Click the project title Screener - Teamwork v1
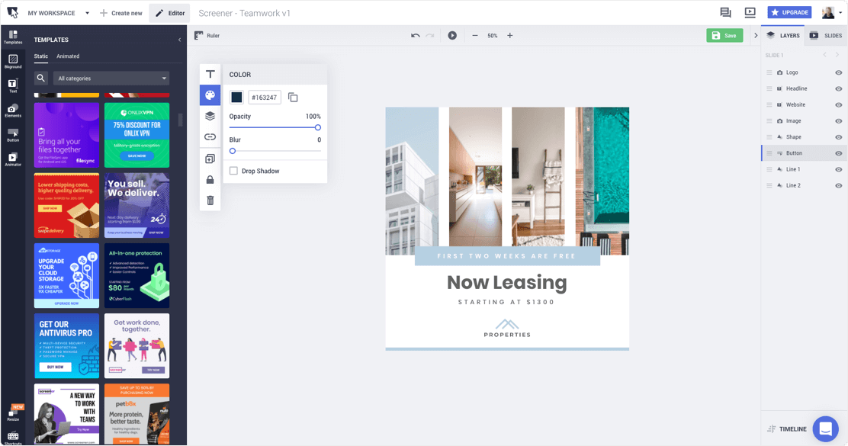Screen dimensions: 848x446 245,13
